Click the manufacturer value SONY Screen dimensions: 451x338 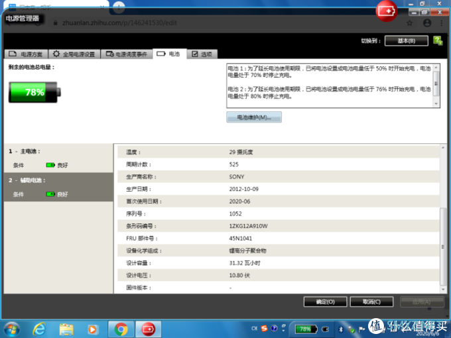[236, 177]
